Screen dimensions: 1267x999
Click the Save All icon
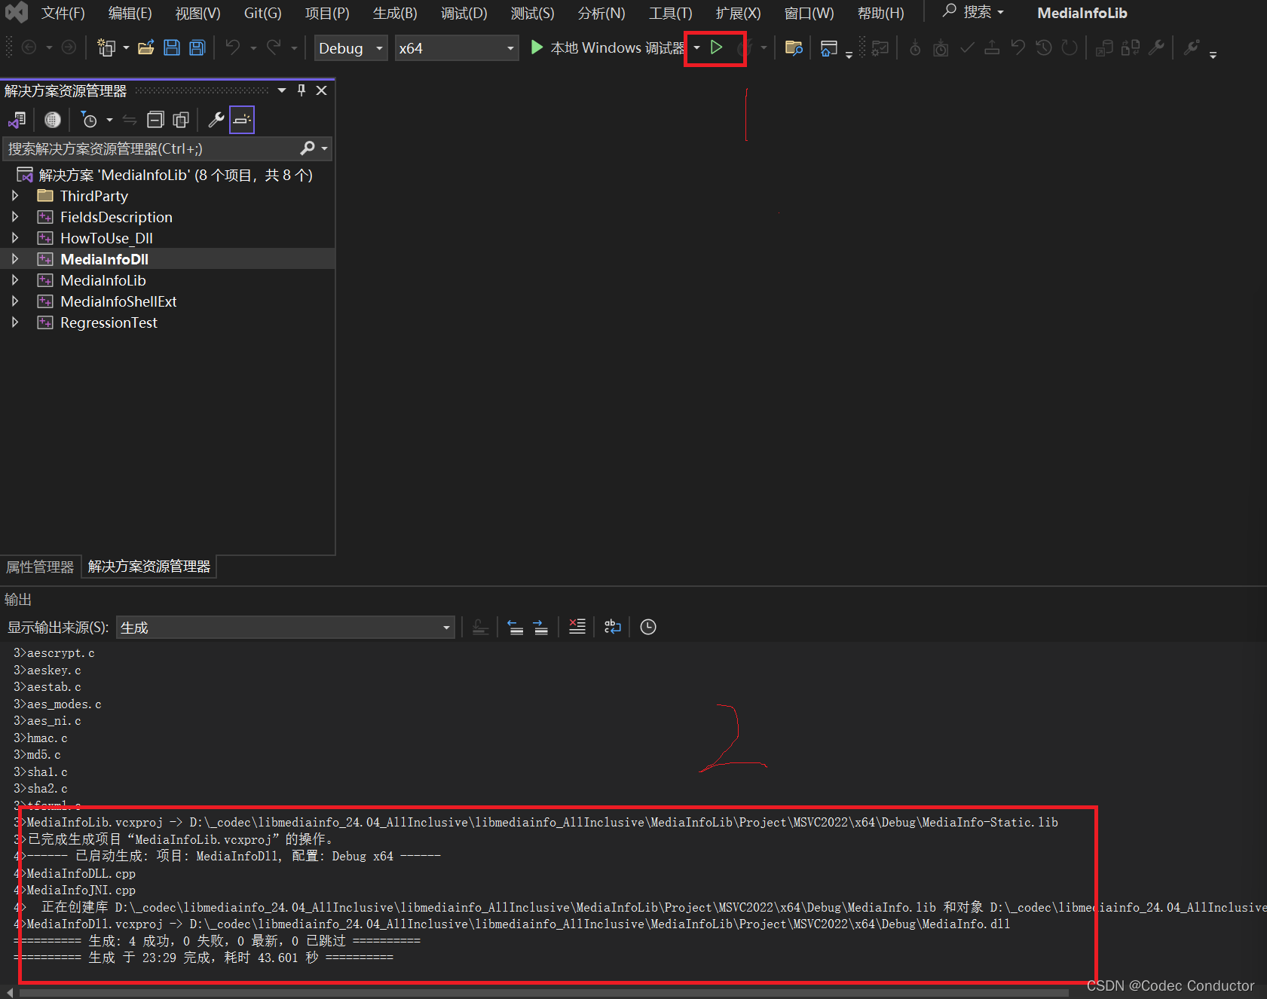pos(197,48)
